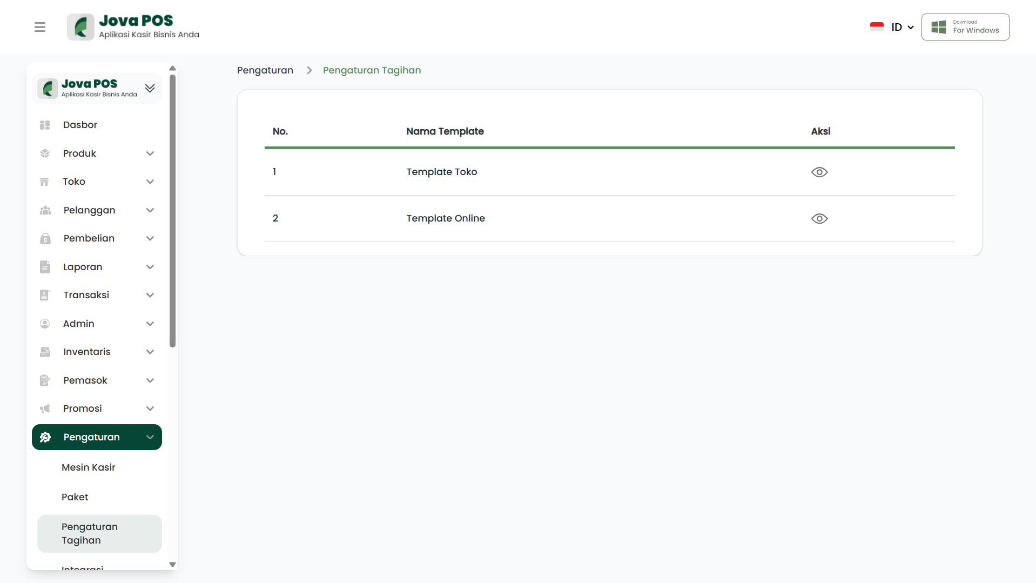Click the Promosi megaphone icon
This screenshot has width=1036, height=583.
point(45,408)
